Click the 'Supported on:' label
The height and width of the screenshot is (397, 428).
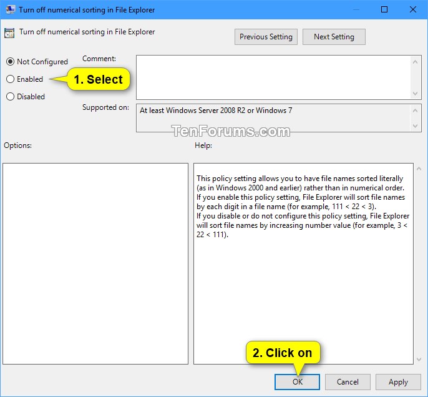[x=105, y=107]
